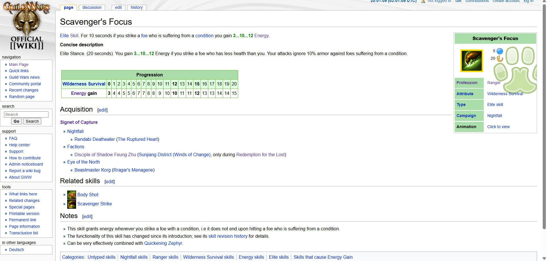Viewport: 547px width, 261px height.
Task: Open the FAQ link
Action: (13, 138)
